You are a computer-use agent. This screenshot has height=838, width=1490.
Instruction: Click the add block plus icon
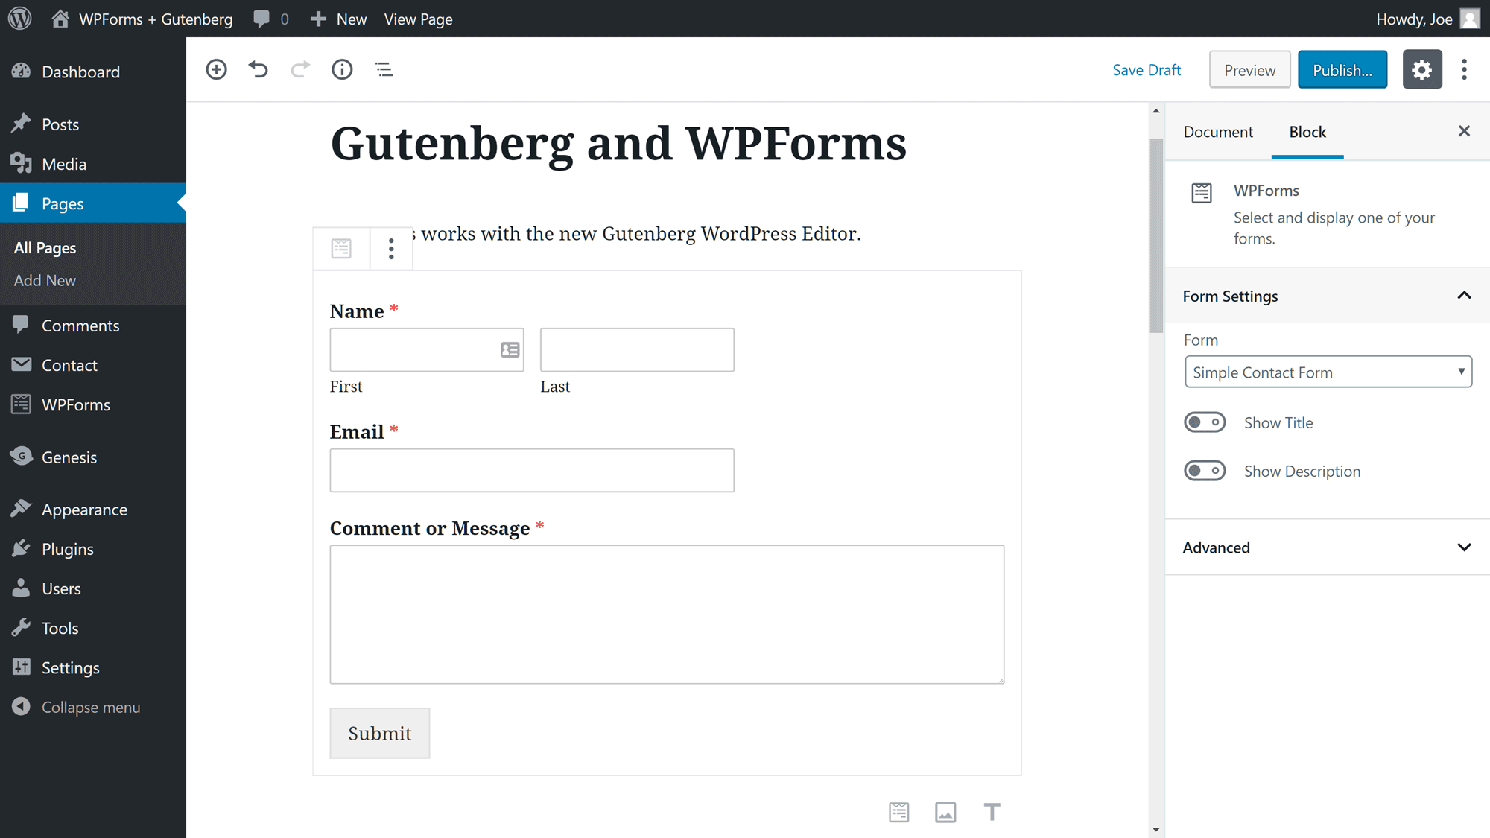216,69
